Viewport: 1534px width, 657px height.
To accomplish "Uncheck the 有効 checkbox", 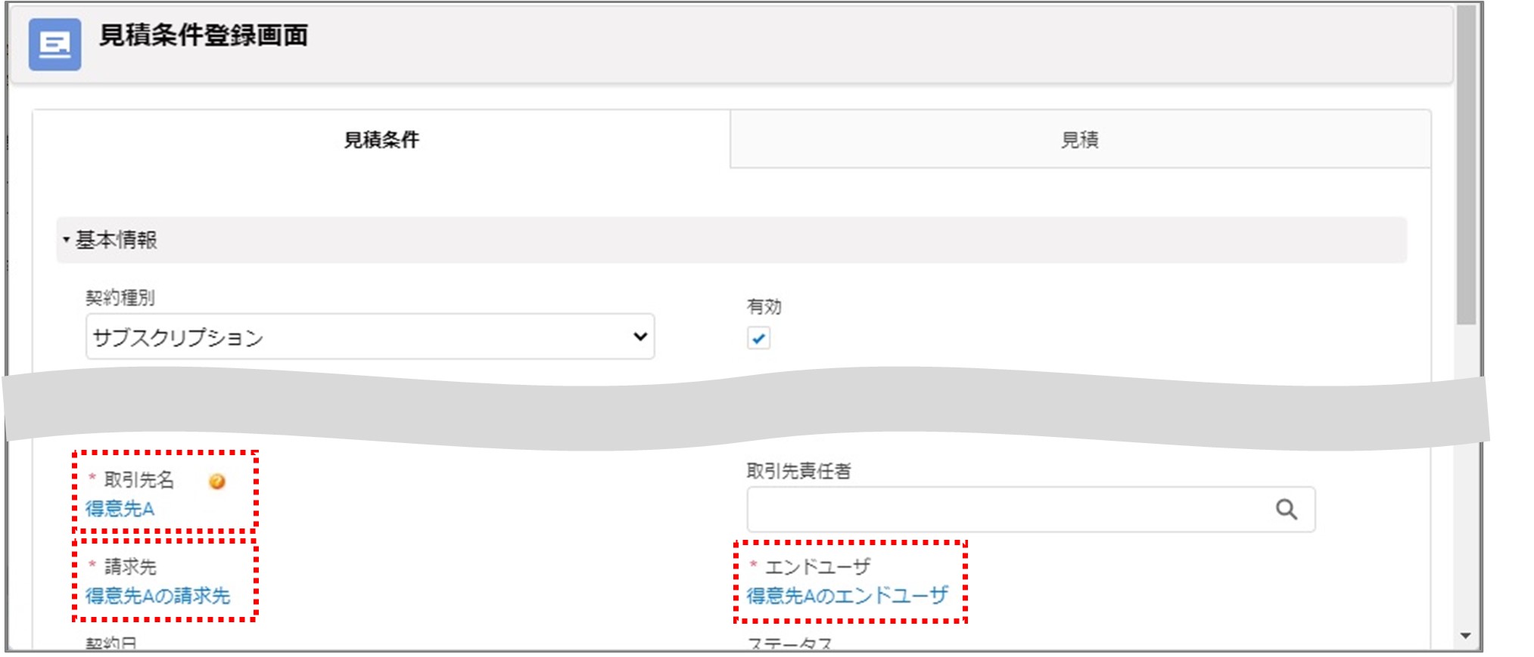I will tap(758, 338).
